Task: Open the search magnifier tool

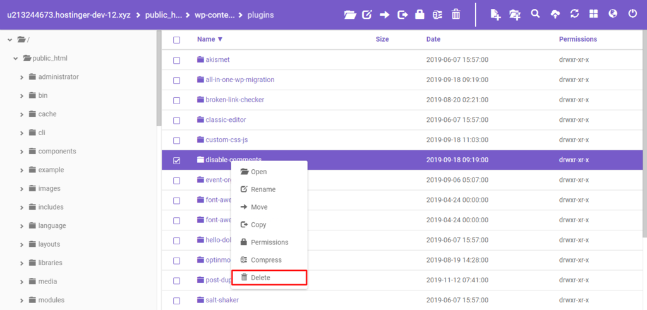Action: [535, 14]
